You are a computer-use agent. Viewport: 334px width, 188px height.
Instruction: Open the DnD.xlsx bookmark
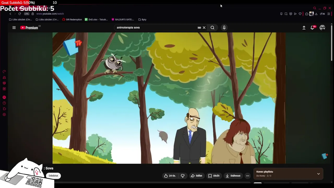pyautogui.click(x=96, y=20)
